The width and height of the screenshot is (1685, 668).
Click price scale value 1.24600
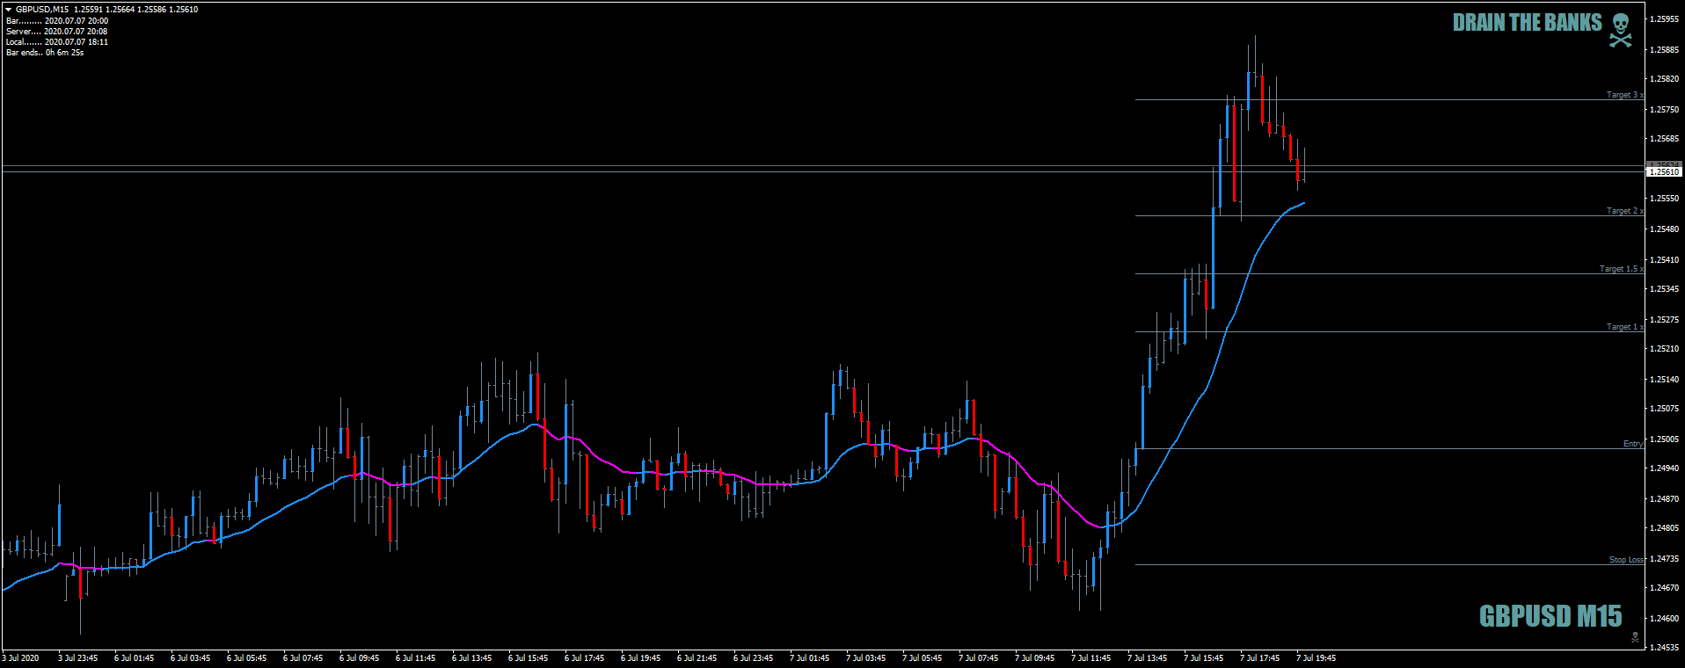point(1664,619)
